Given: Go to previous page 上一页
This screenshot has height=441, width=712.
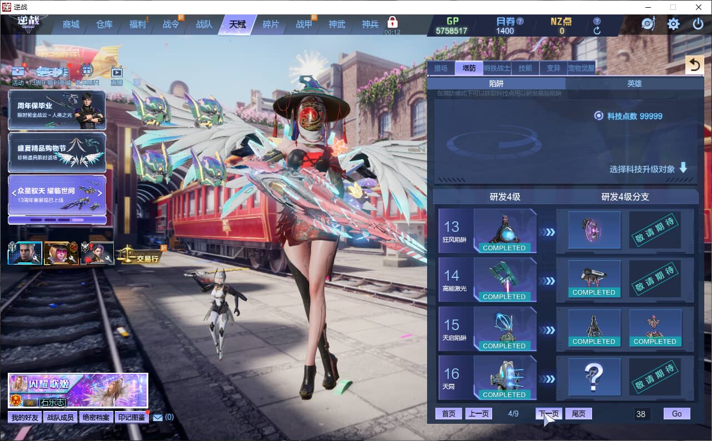Looking at the screenshot, I should point(478,414).
